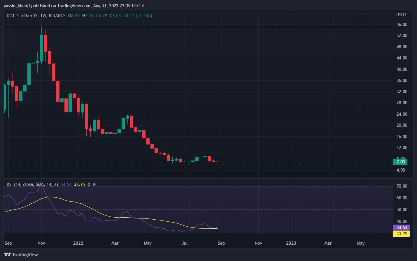Click the USDT currency label on price axis
Screen dimensions: 417x261
pos(401,15)
